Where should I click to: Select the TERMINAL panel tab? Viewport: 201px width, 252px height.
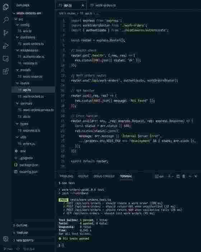coord(126,176)
